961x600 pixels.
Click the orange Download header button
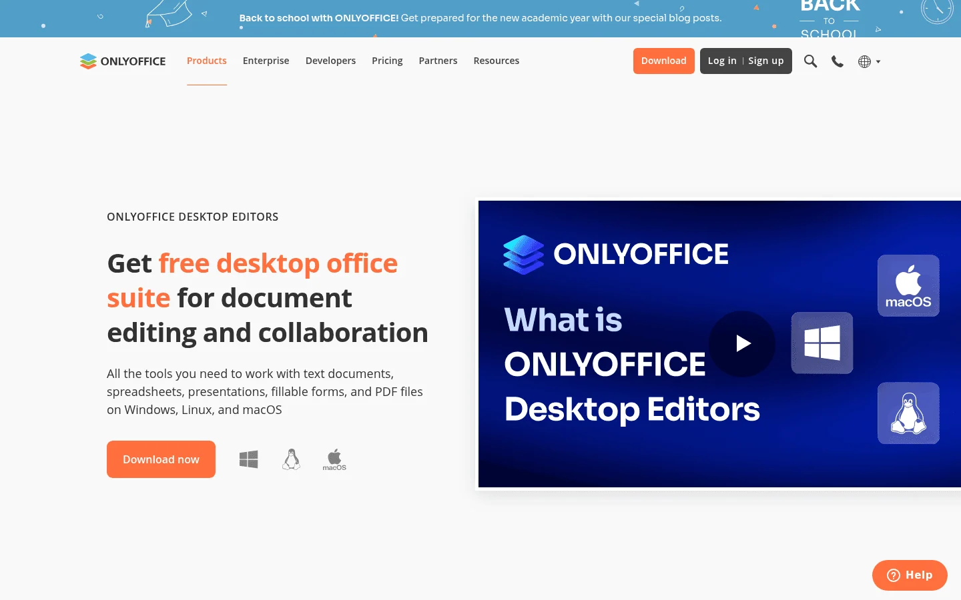pos(664,61)
